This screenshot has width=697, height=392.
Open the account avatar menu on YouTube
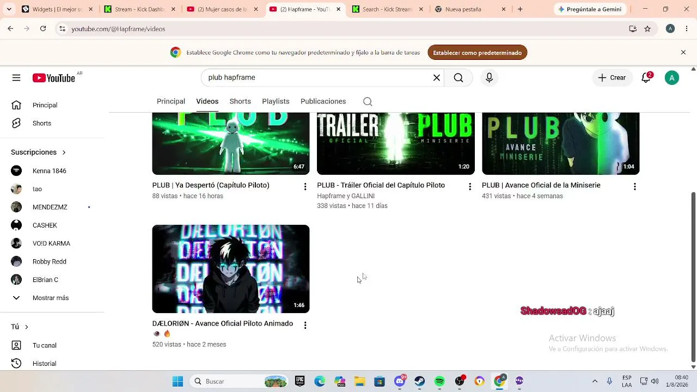[x=672, y=78]
